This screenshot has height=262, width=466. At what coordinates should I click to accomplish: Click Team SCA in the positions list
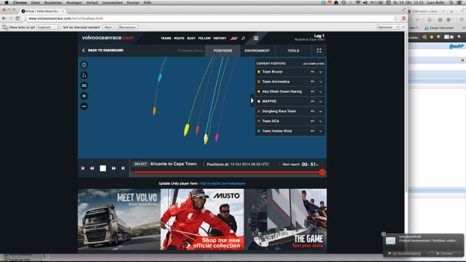point(270,121)
